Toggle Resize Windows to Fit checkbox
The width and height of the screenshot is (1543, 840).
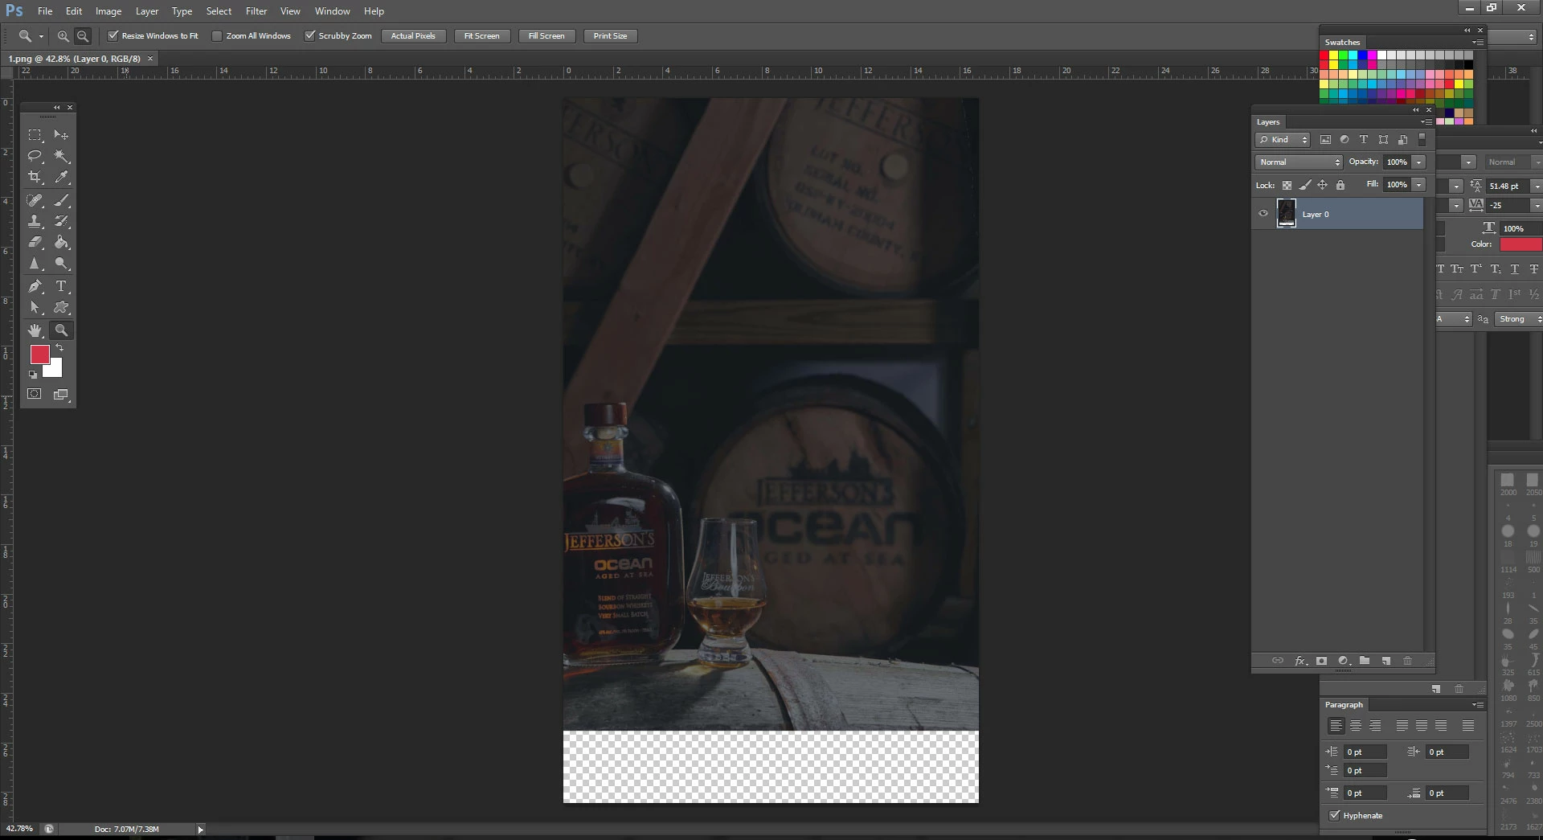coord(113,36)
